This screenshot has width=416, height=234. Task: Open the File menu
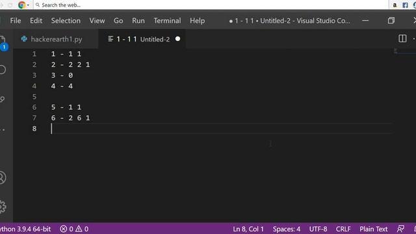(x=16, y=21)
